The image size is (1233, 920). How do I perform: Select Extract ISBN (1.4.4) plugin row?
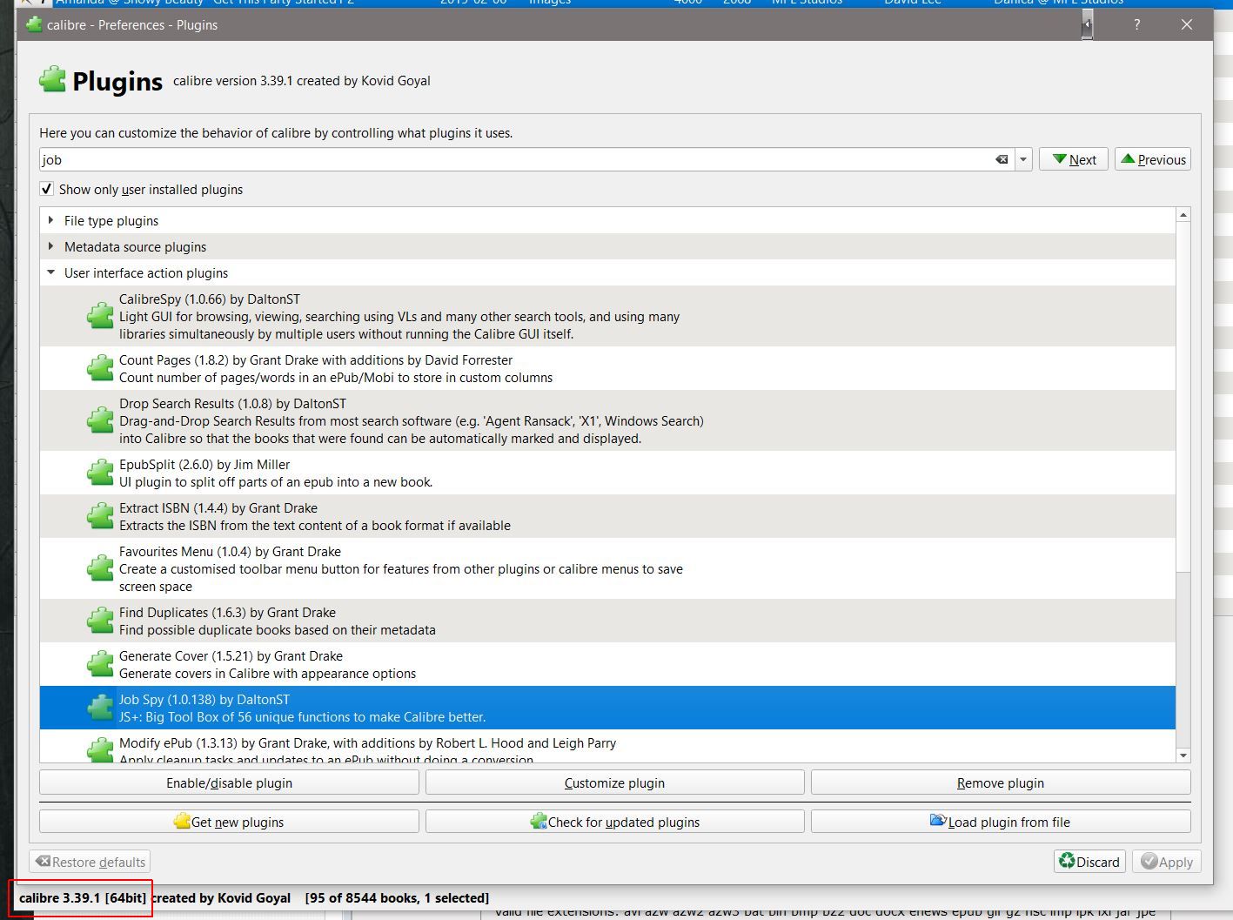click(x=607, y=516)
